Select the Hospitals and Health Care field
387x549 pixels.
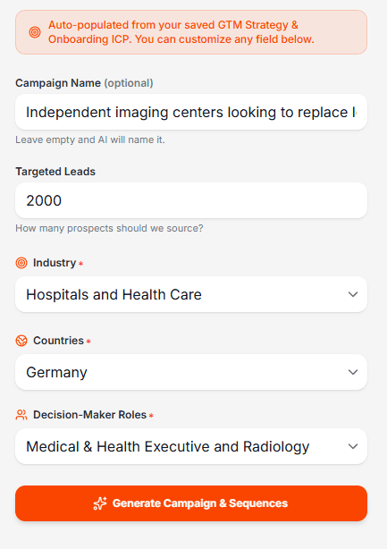pos(191,294)
